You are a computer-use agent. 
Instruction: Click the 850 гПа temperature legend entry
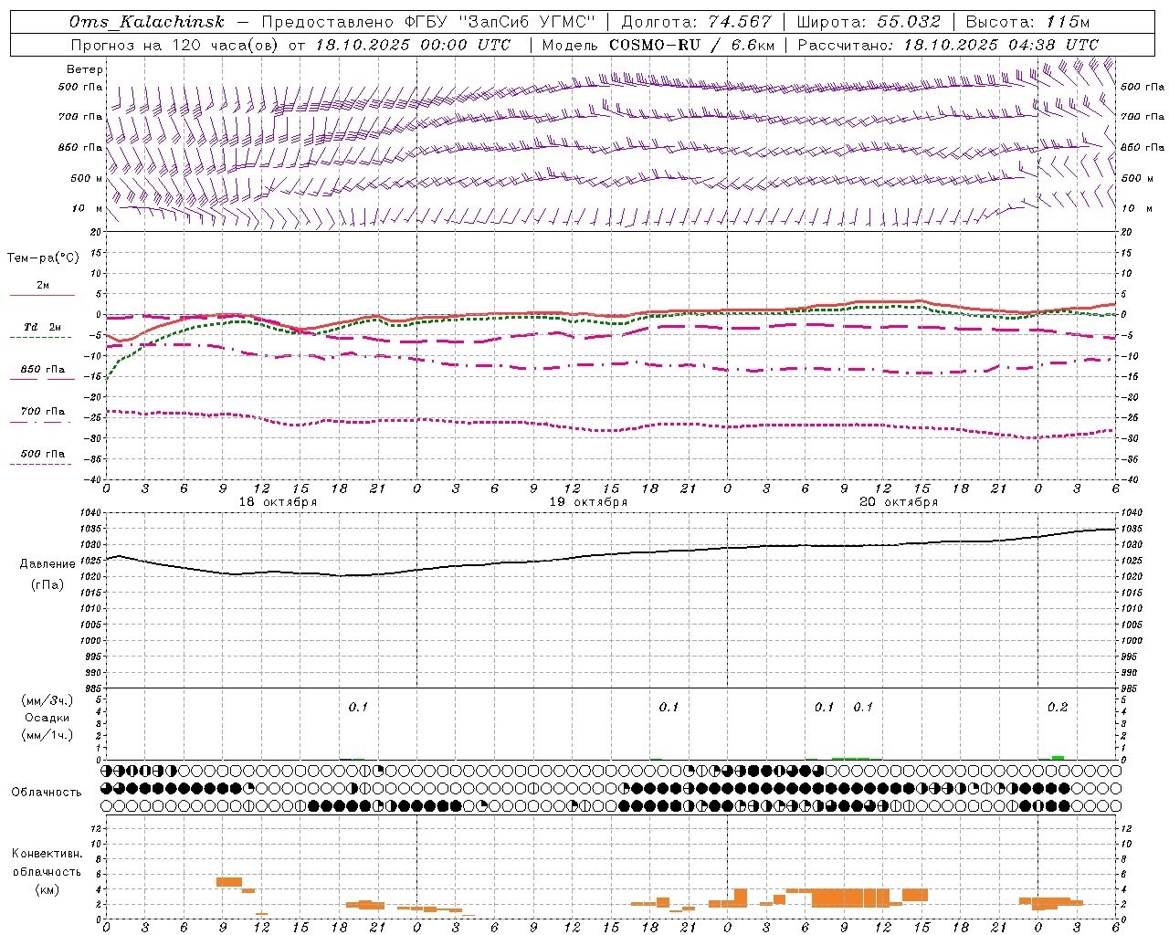43,373
